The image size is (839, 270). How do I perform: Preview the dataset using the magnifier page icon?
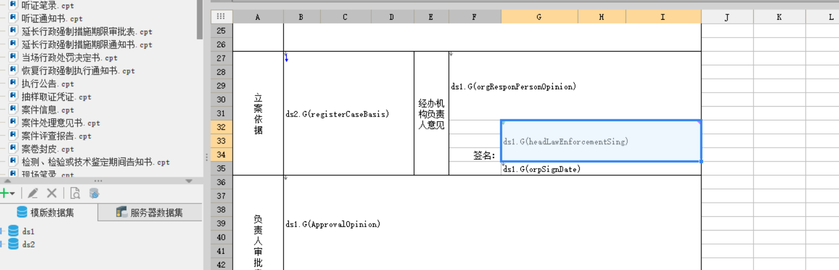coord(75,193)
